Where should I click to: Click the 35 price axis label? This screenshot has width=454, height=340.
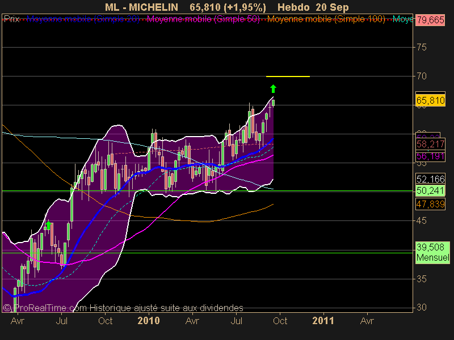click(x=422, y=279)
